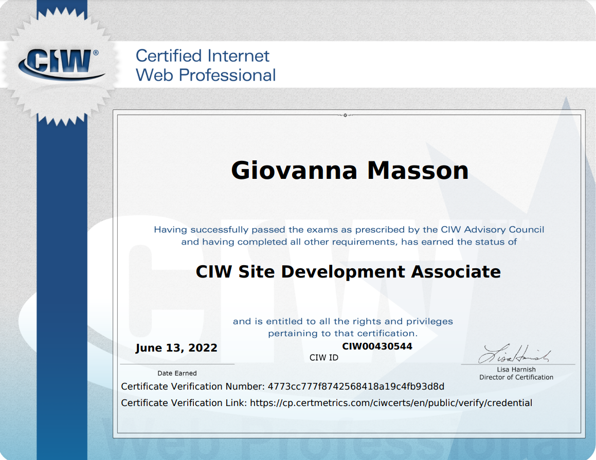Click the 'Director of Certification' title
This screenshot has width=596, height=460.
pos(516,377)
